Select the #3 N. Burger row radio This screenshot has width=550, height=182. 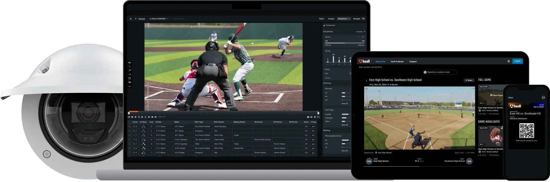pyautogui.click(x=129, y=152)
